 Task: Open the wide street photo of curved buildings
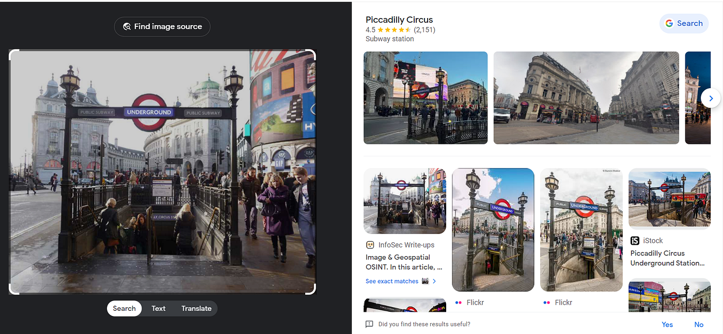[586, 98]
